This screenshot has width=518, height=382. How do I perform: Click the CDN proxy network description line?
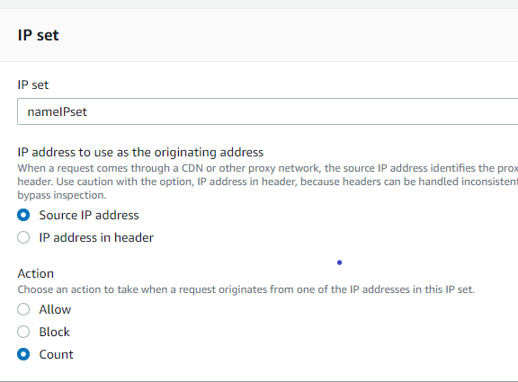[x=268, y=168]
